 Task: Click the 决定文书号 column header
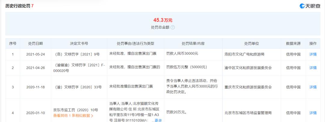click(x=79, y=43)
